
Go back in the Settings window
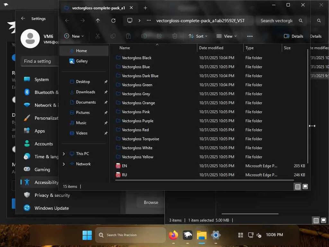pos(23,18)
